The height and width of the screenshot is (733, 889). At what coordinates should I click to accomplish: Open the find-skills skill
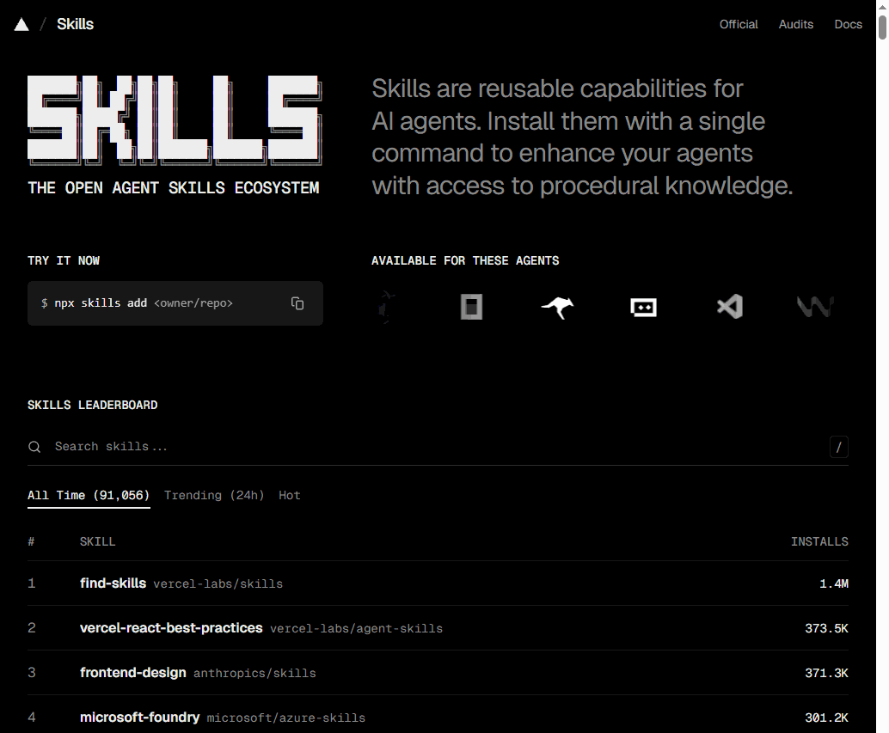(113, 583)
